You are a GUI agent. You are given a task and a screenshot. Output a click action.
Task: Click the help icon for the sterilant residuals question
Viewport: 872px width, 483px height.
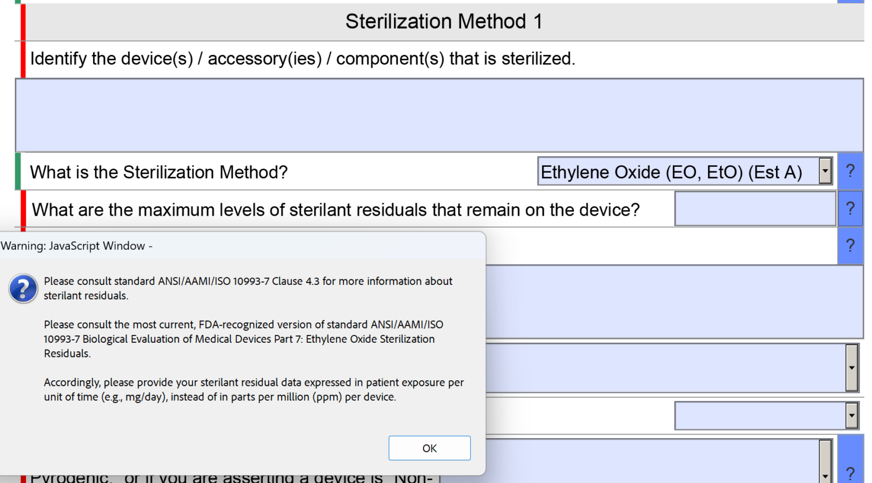[850, 208]
